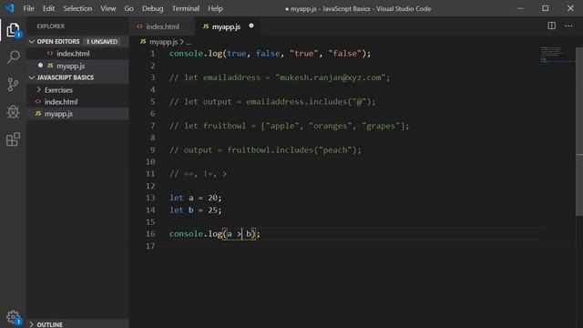Minimize the VS Code window

click(x=520, y=8)
